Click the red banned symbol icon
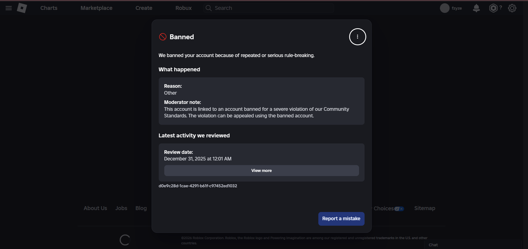 pyautogui.click(x=163, y=37)
